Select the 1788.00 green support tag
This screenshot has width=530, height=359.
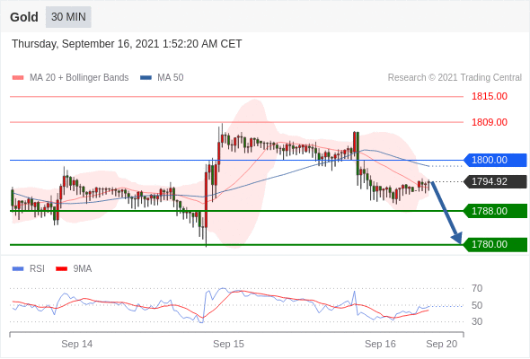click(x=495, y=211)
